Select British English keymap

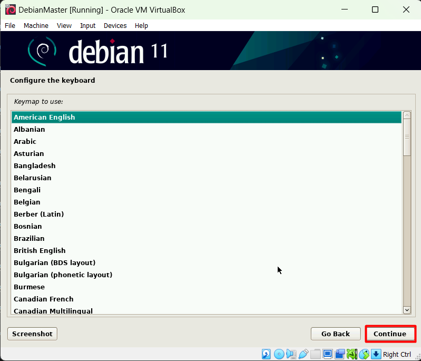pos(206,250)
